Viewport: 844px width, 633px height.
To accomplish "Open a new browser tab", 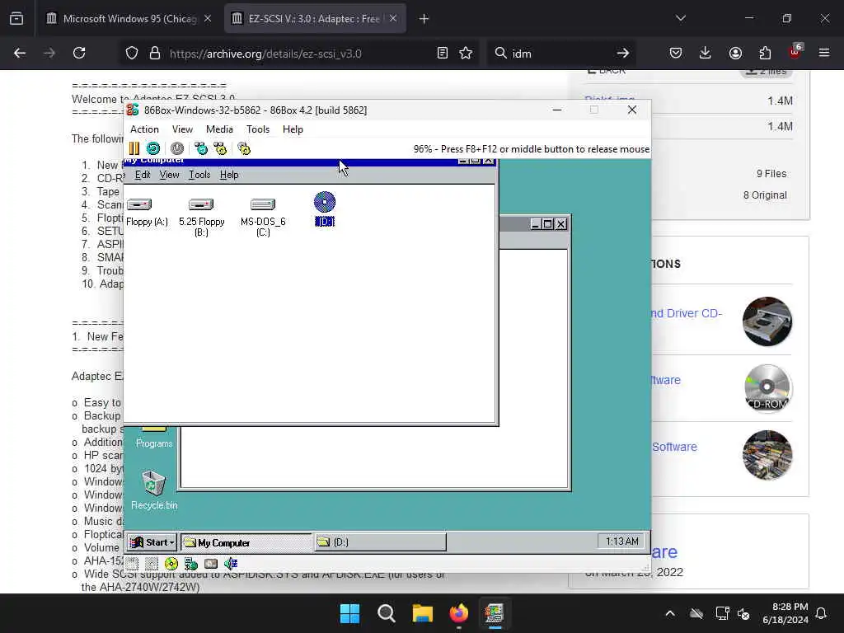I will (424, 19).
